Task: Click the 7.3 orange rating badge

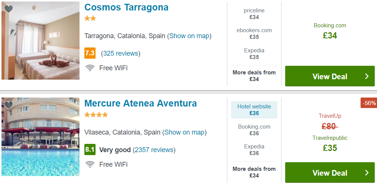Action: [x=90, y=53]
